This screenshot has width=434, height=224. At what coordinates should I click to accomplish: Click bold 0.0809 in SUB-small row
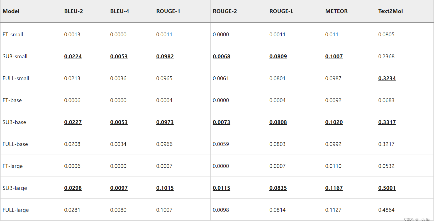coord(278,56)
